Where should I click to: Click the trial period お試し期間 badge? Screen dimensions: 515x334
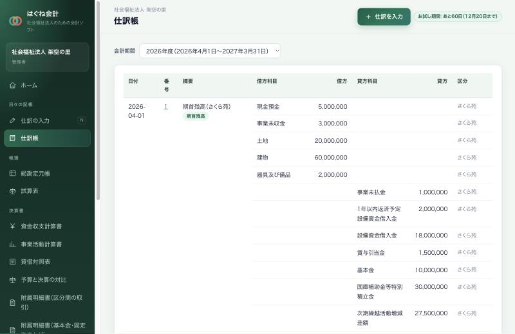pos(458,17)
